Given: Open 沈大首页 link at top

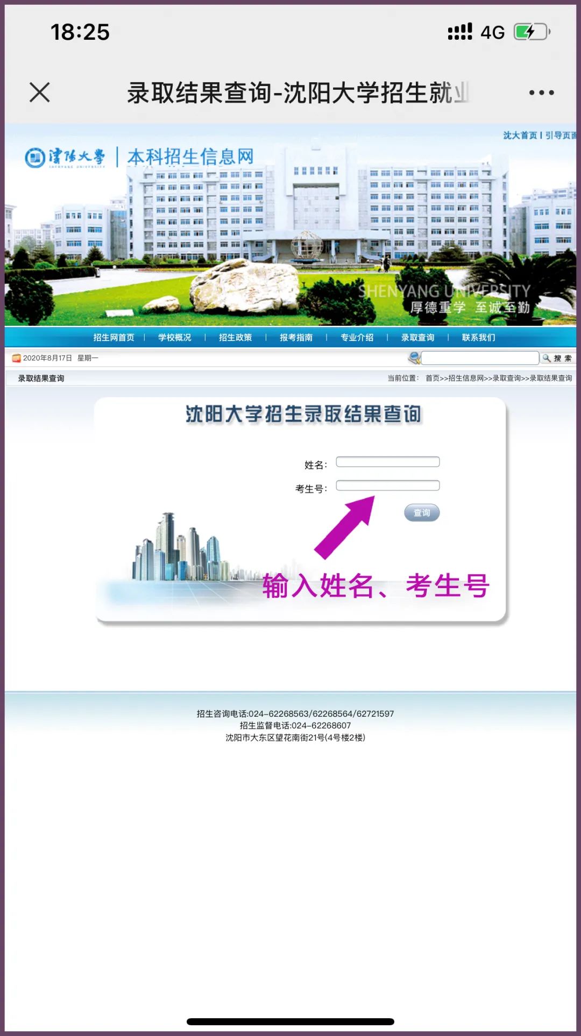Looking at the screenshot, I should 520,135.
